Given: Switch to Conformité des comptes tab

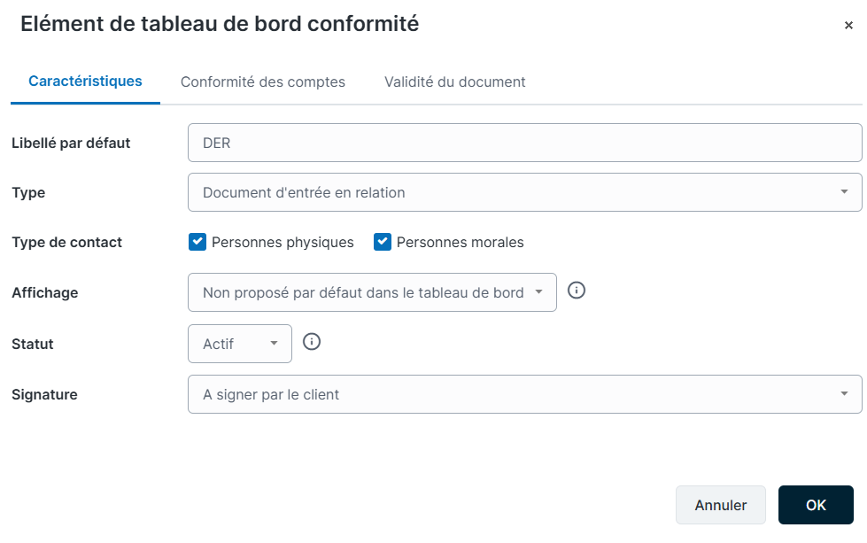Looking at the screenshot, I should pyautogui.click(x=263, y=81).
